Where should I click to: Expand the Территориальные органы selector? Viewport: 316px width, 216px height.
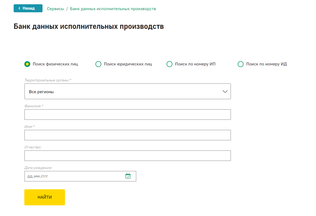pyautogui.click(x=128, y=91)
